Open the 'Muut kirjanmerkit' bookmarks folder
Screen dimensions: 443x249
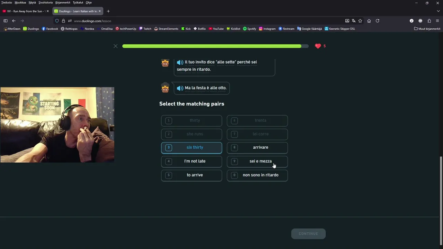pyautogui.click(x=427, y=29)
